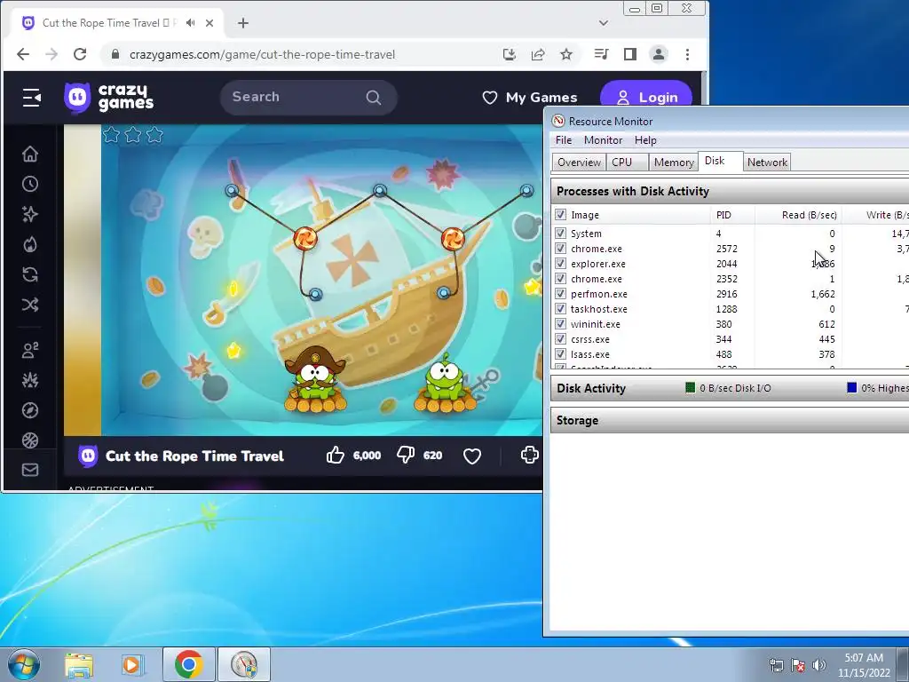Open Chrome tab search chevron
This screenshot has width=909, height=682.
pos(604,23)
